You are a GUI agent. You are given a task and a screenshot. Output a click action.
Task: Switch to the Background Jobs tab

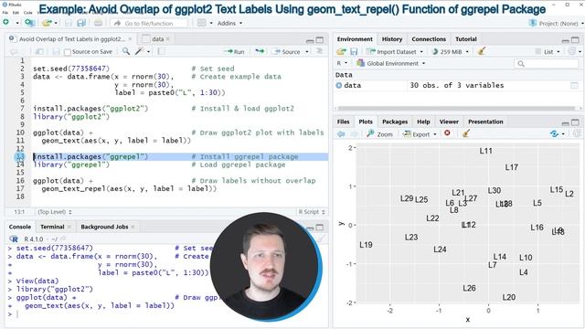[x=104, y=227]
